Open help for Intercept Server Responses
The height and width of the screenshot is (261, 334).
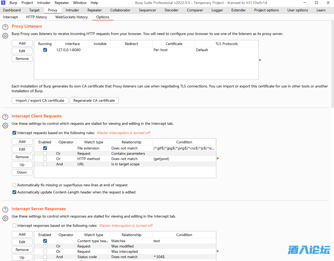(5, 210)
